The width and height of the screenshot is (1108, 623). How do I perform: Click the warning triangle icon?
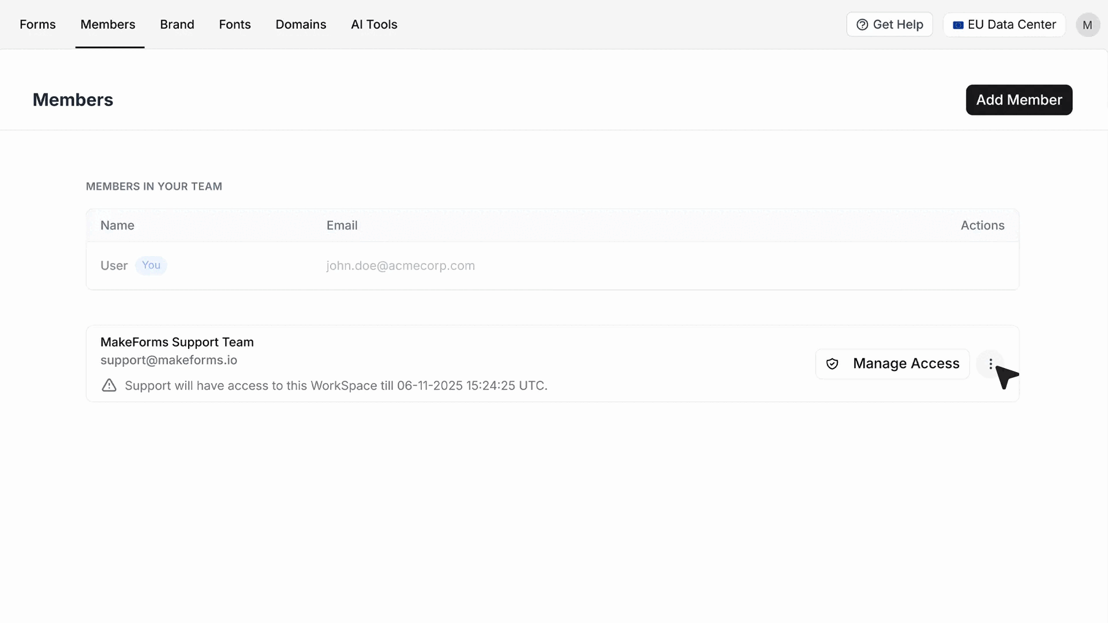pos(109,385)
